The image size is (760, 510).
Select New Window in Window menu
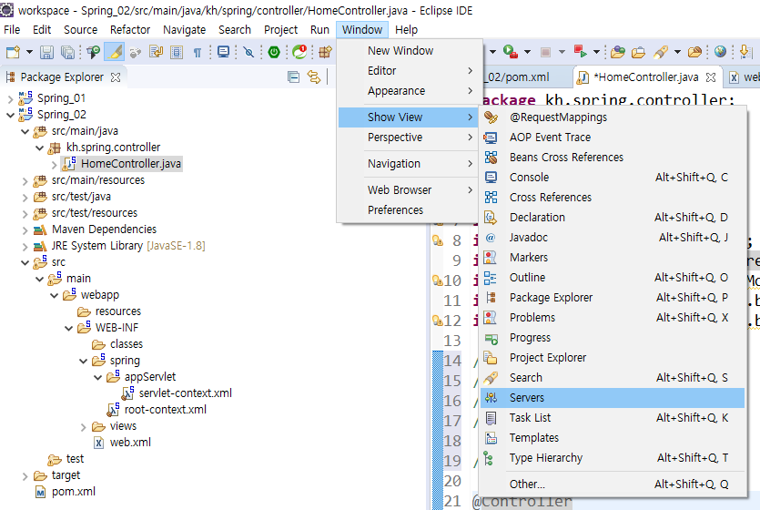pyautogui.click(x=408, y=50)
